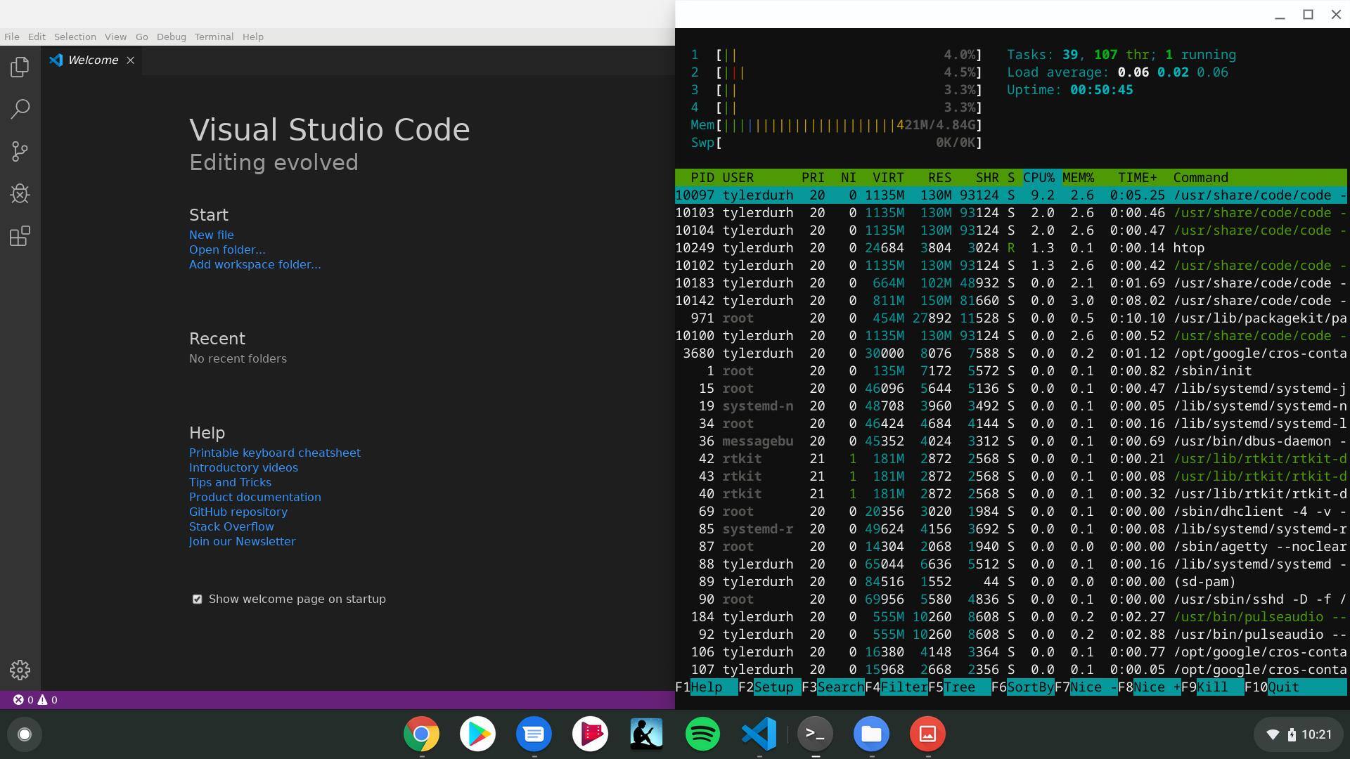Close the Welcome tab
This screenshot has height=759, width=1350.
pos(130,60)
